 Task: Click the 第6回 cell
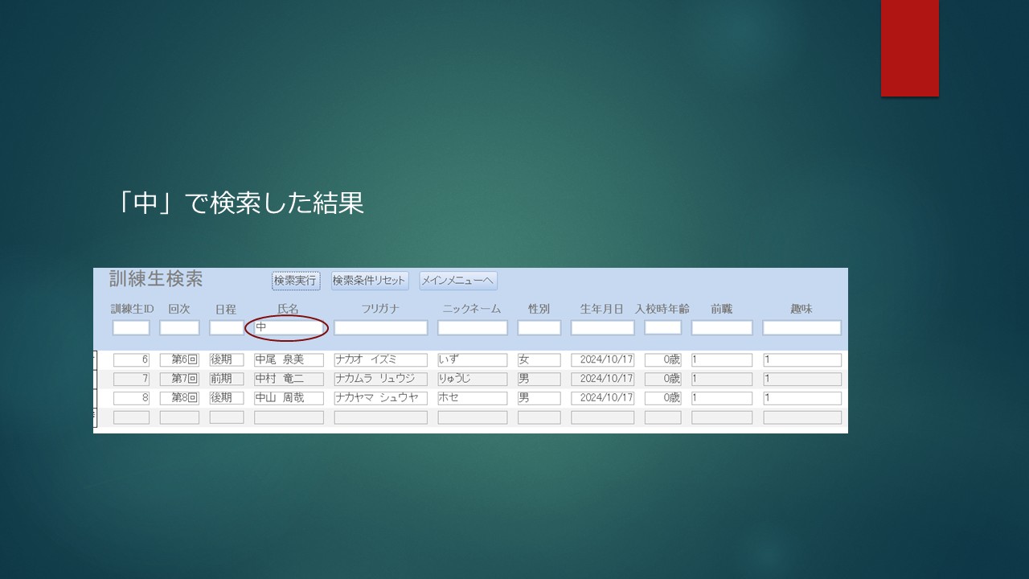click(179, 360)
